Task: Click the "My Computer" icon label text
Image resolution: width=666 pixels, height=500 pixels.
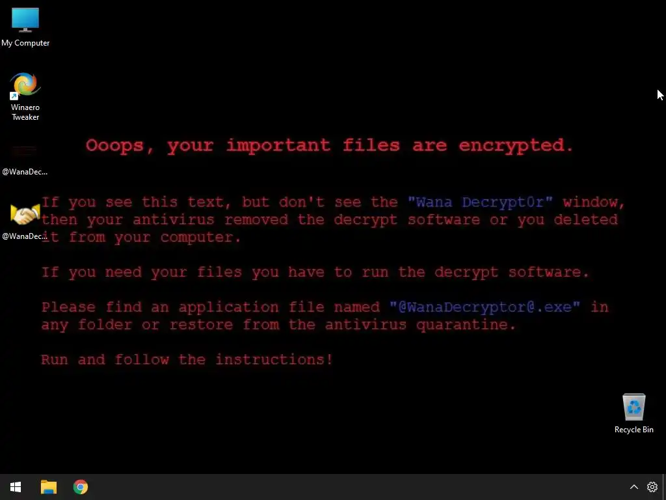Action: [25, 43]
